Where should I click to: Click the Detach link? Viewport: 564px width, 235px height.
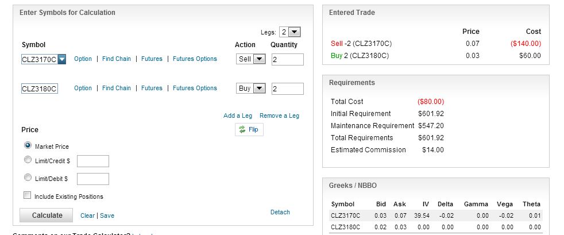pyautogui.click(x=280, y=212)
